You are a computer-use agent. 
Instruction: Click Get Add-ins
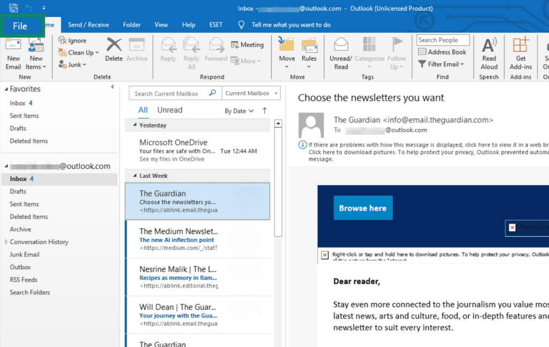click(x=521, y=53)
